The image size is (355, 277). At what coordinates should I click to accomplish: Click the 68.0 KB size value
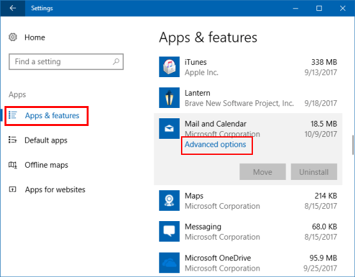click(324, 227)
